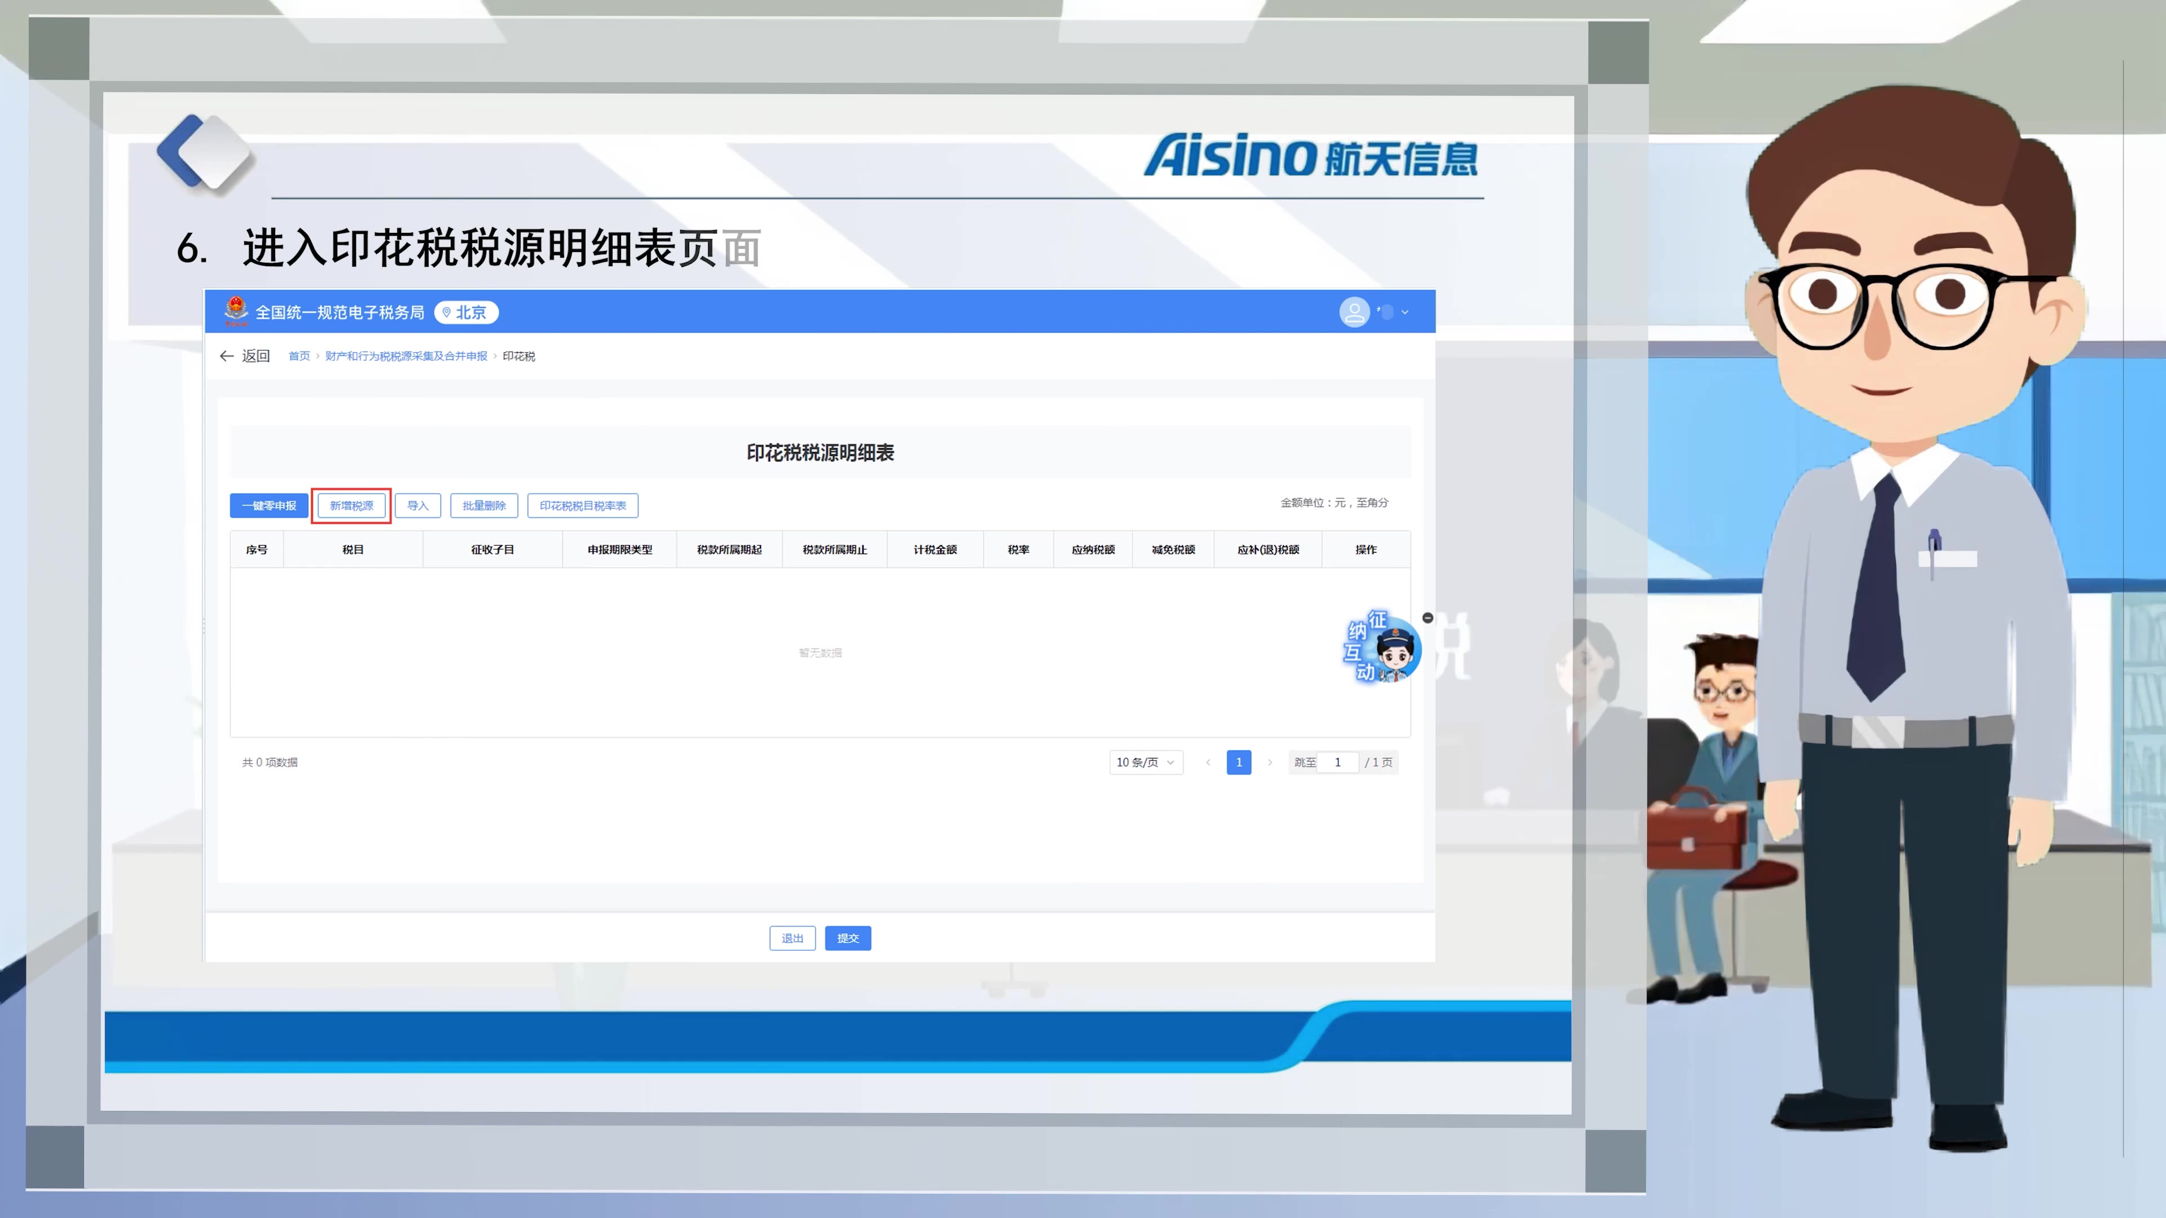
Task: Click the back arrow beside 返回
Action: (227, 356)
